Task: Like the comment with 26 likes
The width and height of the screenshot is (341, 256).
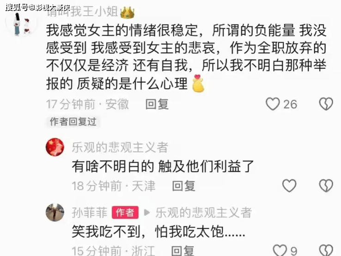Action: pos(273,104)
